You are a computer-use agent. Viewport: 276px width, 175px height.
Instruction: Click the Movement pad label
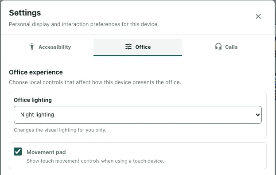coord(46,152)
